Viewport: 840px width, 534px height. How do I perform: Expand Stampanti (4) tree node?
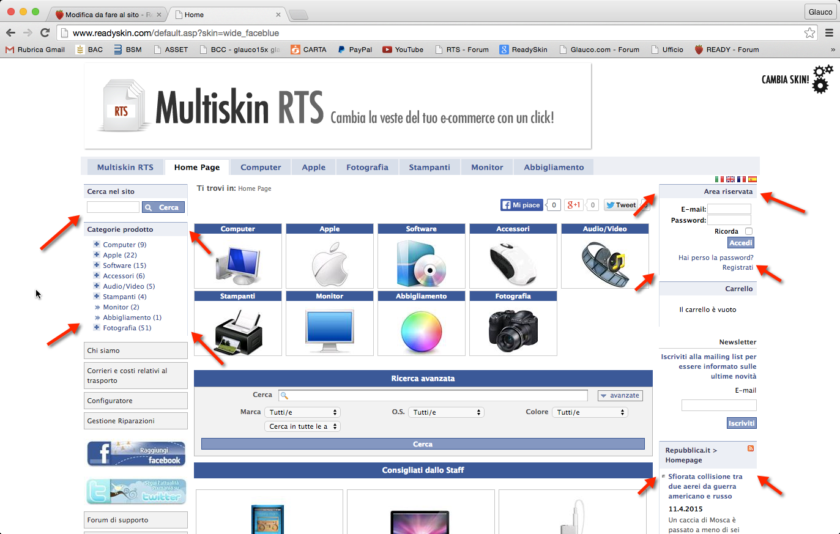(97, 296)
